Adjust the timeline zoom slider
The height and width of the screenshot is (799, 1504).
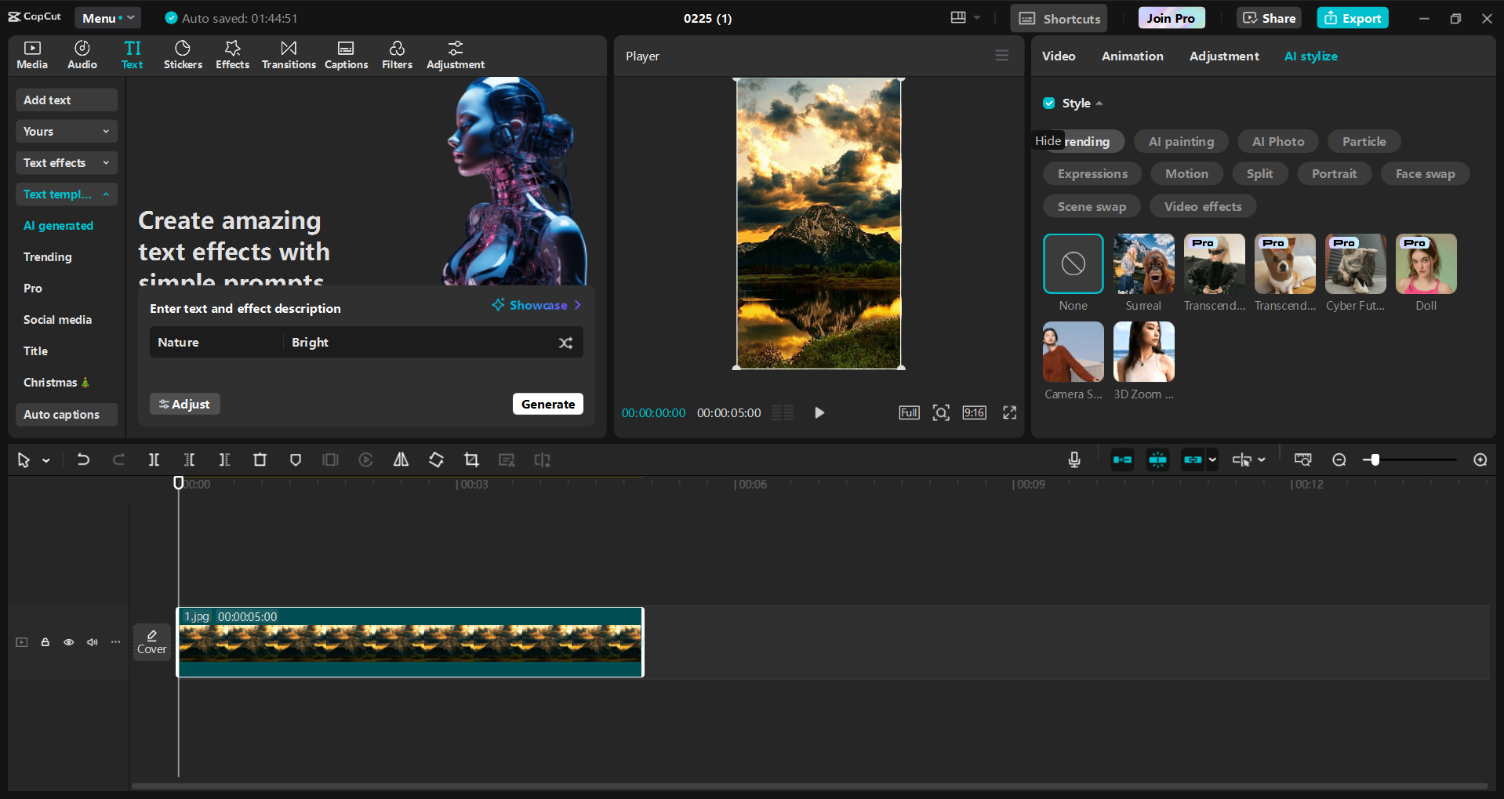coord(1374,459)
